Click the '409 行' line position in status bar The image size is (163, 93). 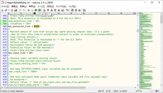tap(101, 91)
